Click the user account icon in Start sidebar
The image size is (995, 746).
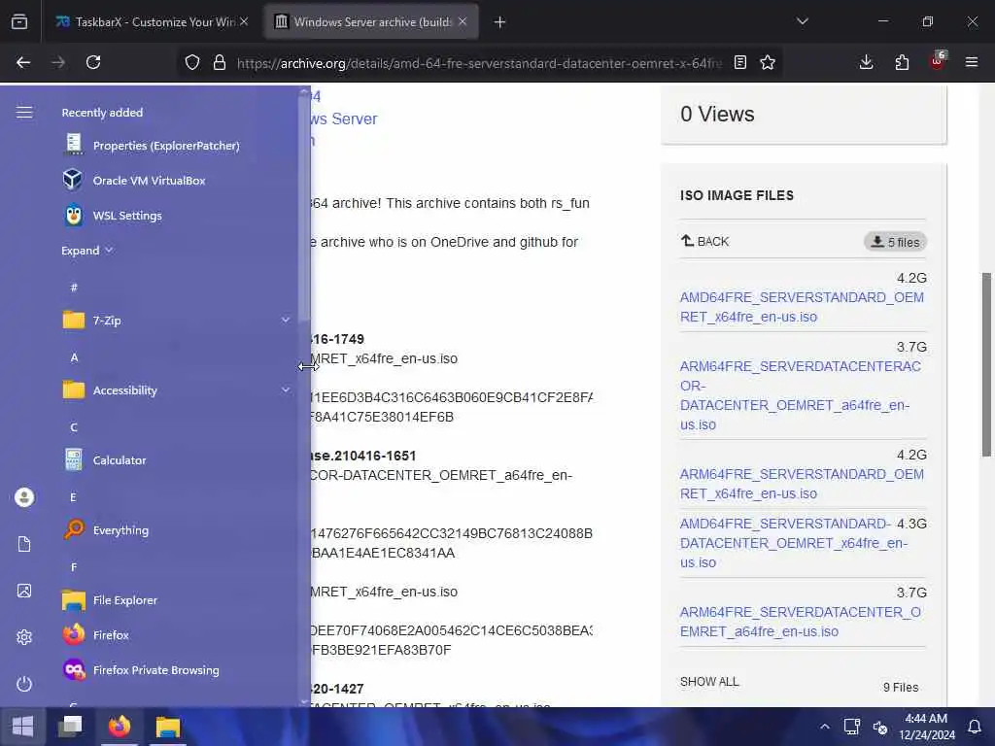pos(24,497)
